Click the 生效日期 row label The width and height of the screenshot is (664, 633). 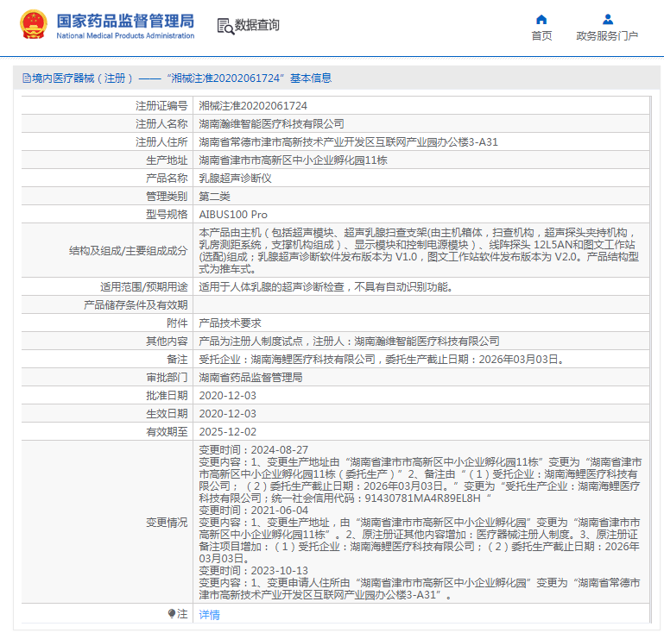coord(167,414)
